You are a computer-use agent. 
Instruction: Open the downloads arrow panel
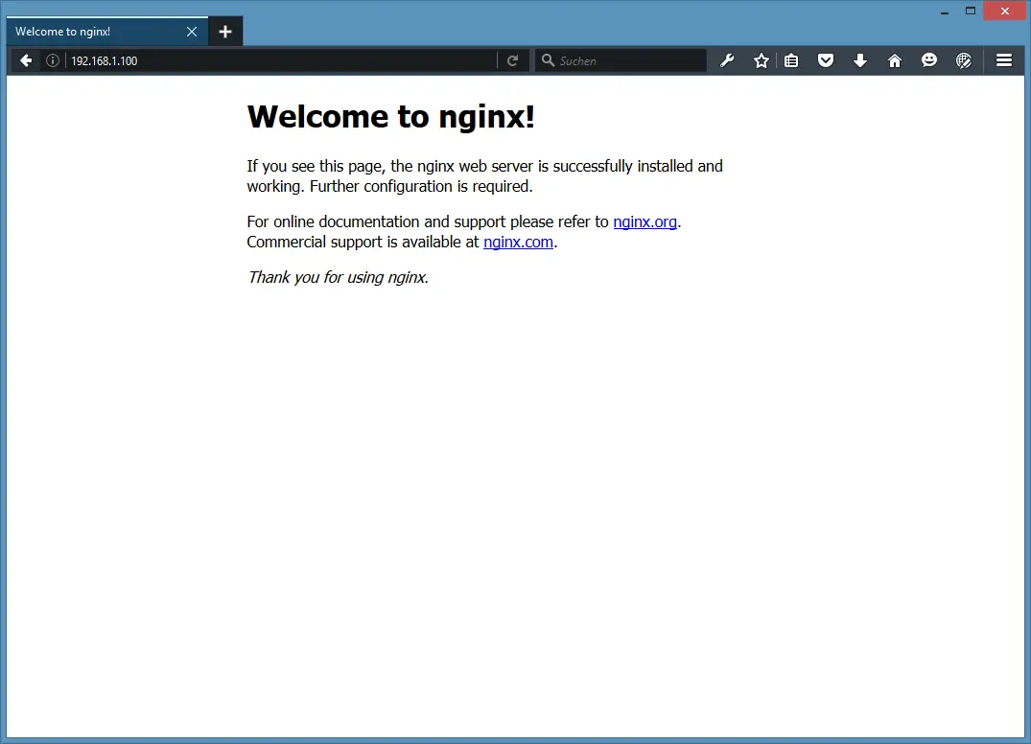(860, 60)
